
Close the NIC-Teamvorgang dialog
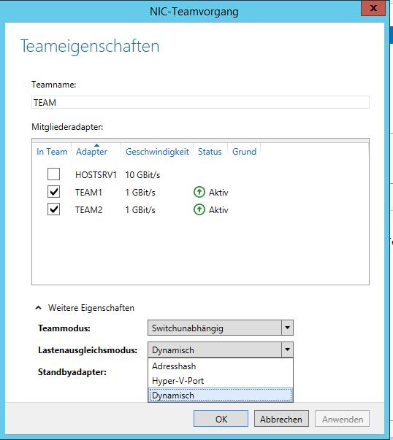(373, 8)
